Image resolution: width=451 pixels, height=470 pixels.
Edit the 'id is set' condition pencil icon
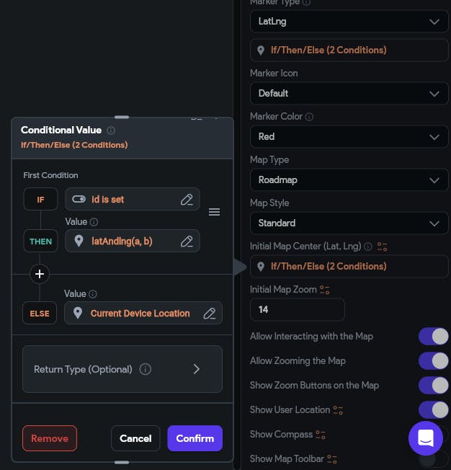[x=187, y=199]
